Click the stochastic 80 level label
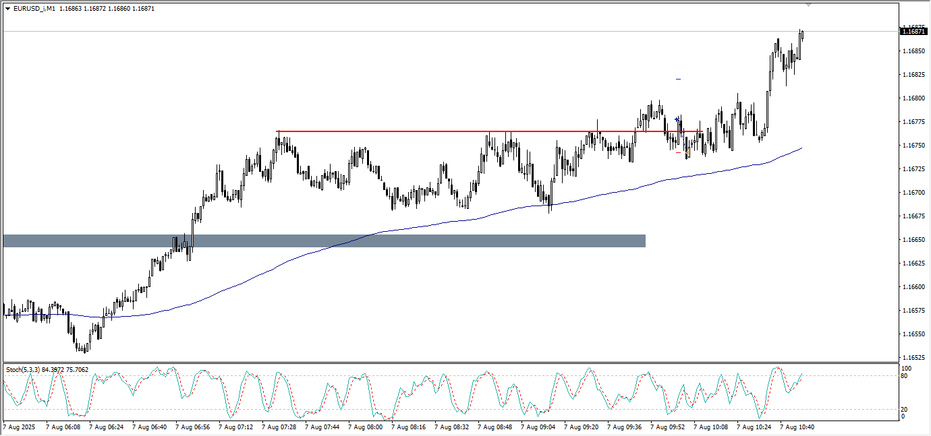 pyautogui.click(x=906, y=376)
